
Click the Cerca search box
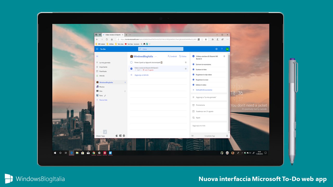[161, 49]
